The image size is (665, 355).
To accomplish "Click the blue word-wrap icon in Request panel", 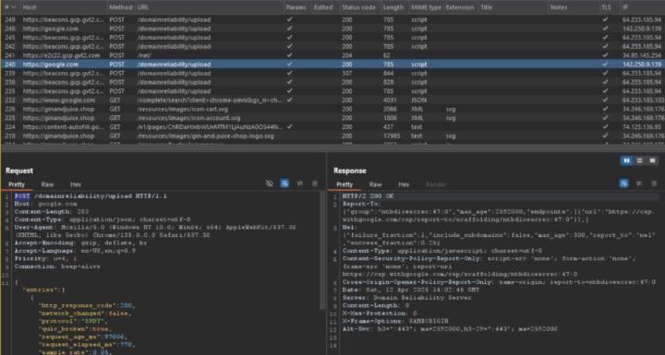I will (x=284, y=183).
